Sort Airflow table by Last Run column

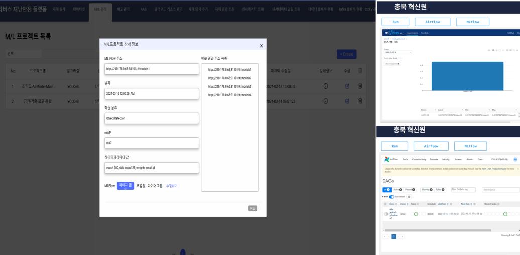pos(443,204)
